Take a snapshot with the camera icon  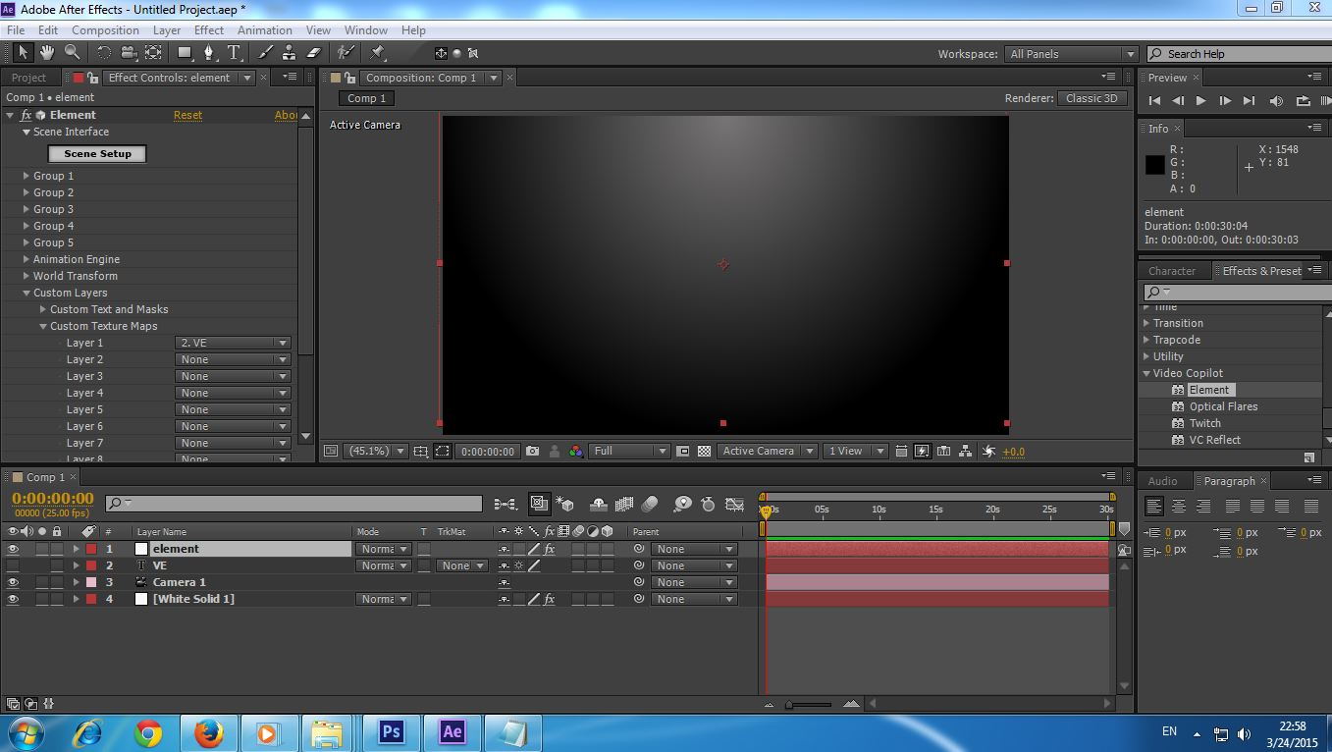pos(532,452)
